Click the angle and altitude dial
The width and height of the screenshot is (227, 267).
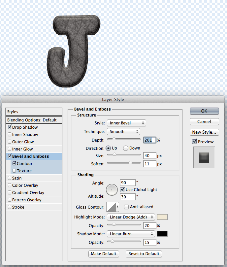pyautogui.click(x=112, y=189)
